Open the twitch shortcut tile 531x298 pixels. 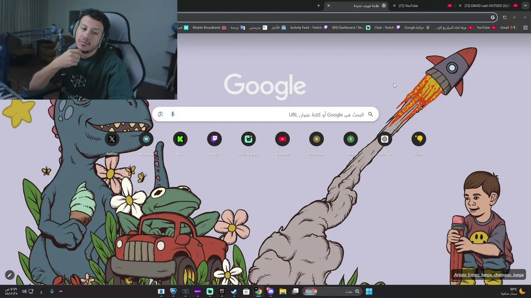214,144
